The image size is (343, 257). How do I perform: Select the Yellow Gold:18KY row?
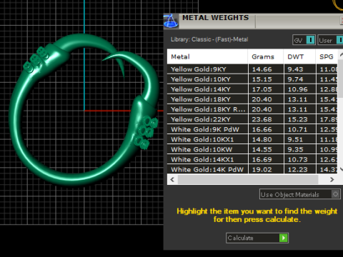[252, 99]
